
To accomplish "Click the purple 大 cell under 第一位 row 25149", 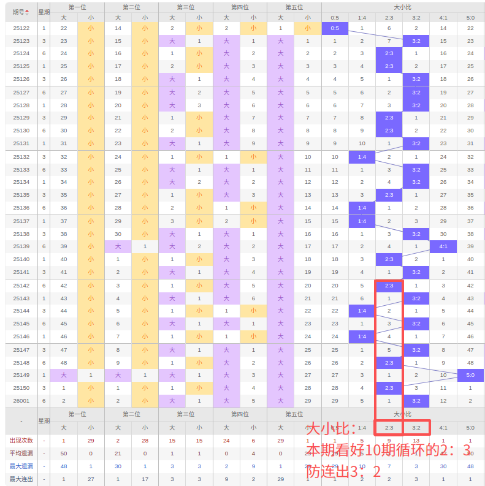I will point(64,375).
